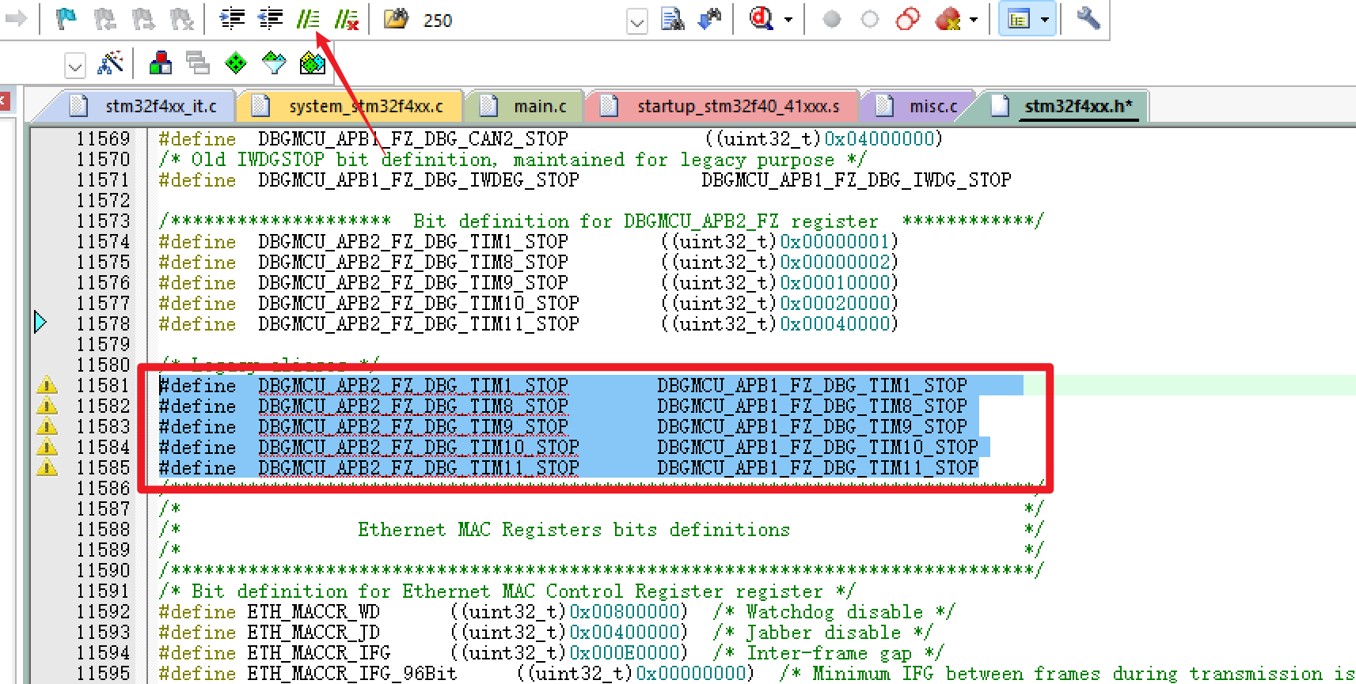Click line number 11574
The height and width of the screenshot is (684, 1356).
point(103,242)
